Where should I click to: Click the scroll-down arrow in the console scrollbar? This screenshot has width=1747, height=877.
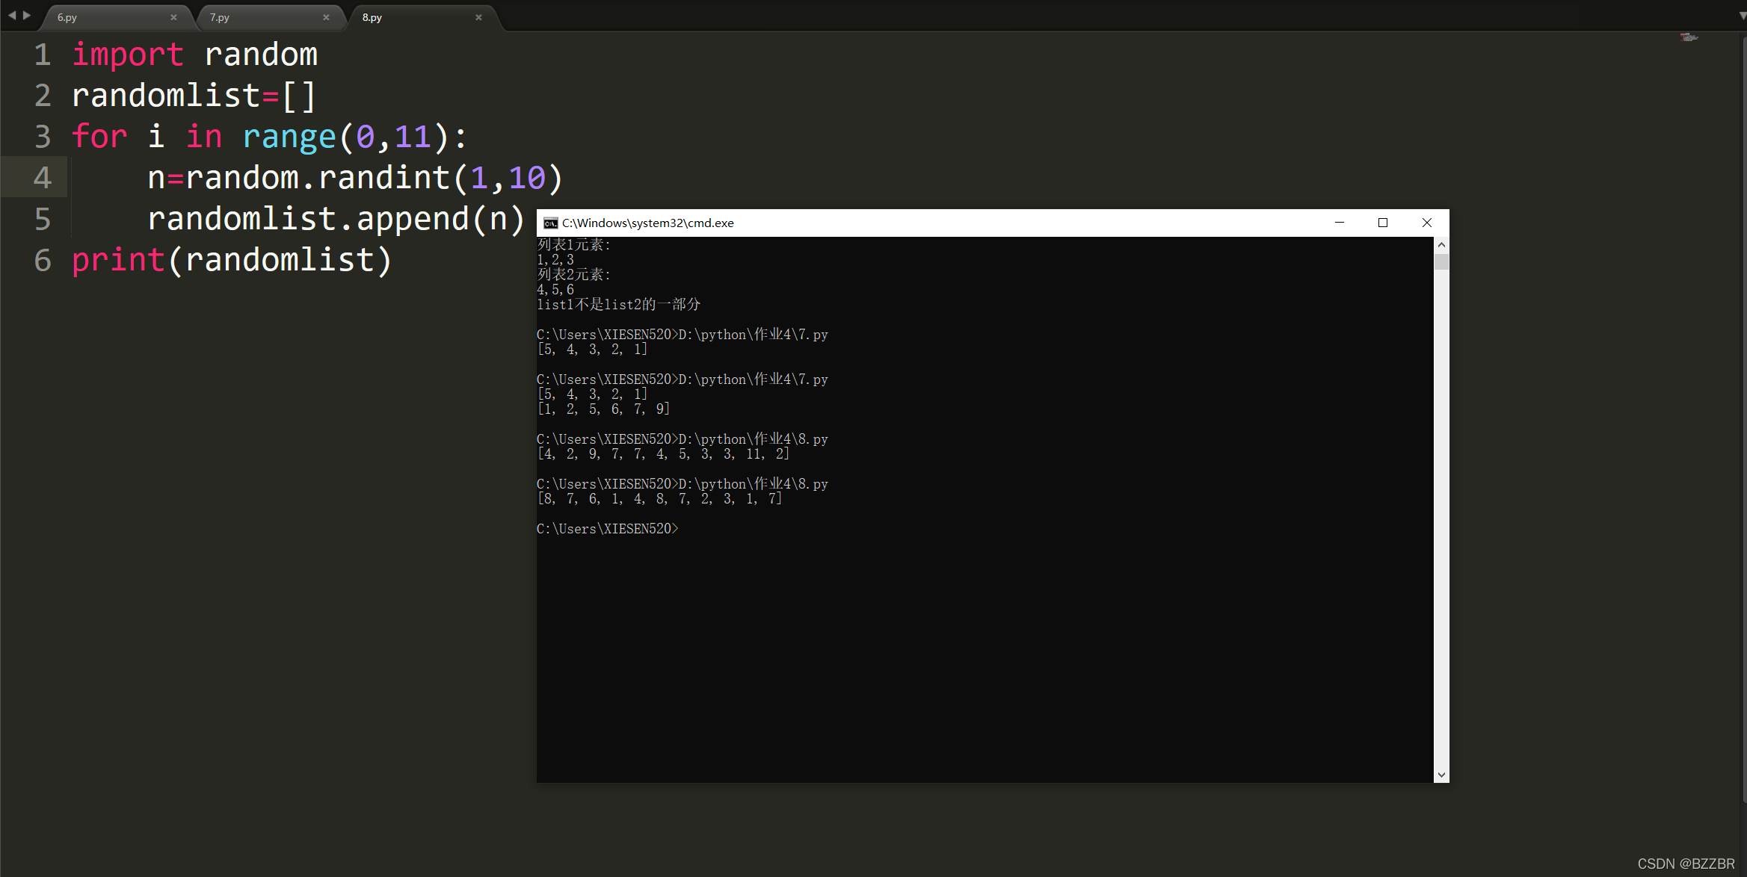(1441, 775)
